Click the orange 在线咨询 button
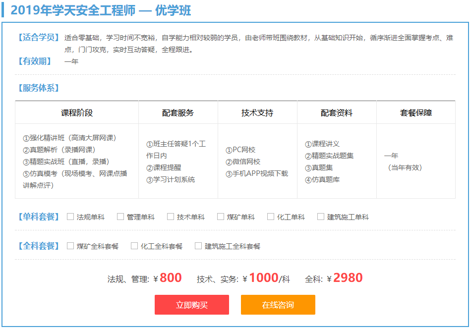Image resolution: width=471 pixels, height=330 pixels. tap(278, 305)
